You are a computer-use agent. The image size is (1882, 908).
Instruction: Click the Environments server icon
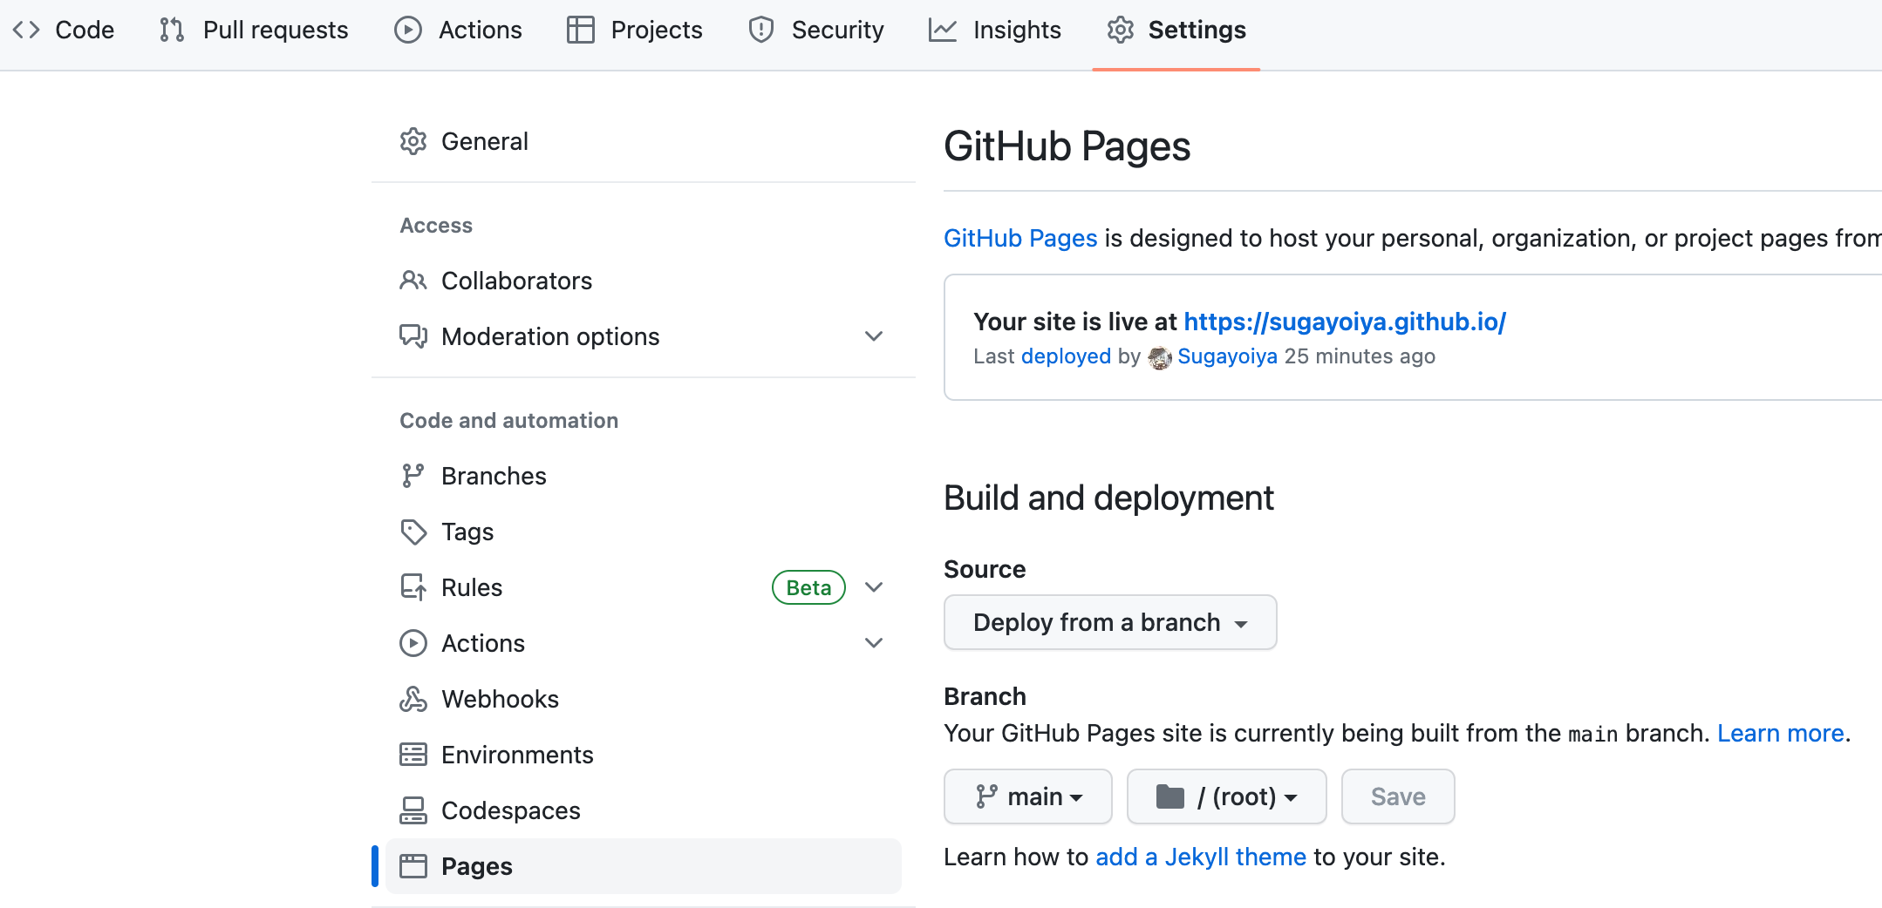413,755
